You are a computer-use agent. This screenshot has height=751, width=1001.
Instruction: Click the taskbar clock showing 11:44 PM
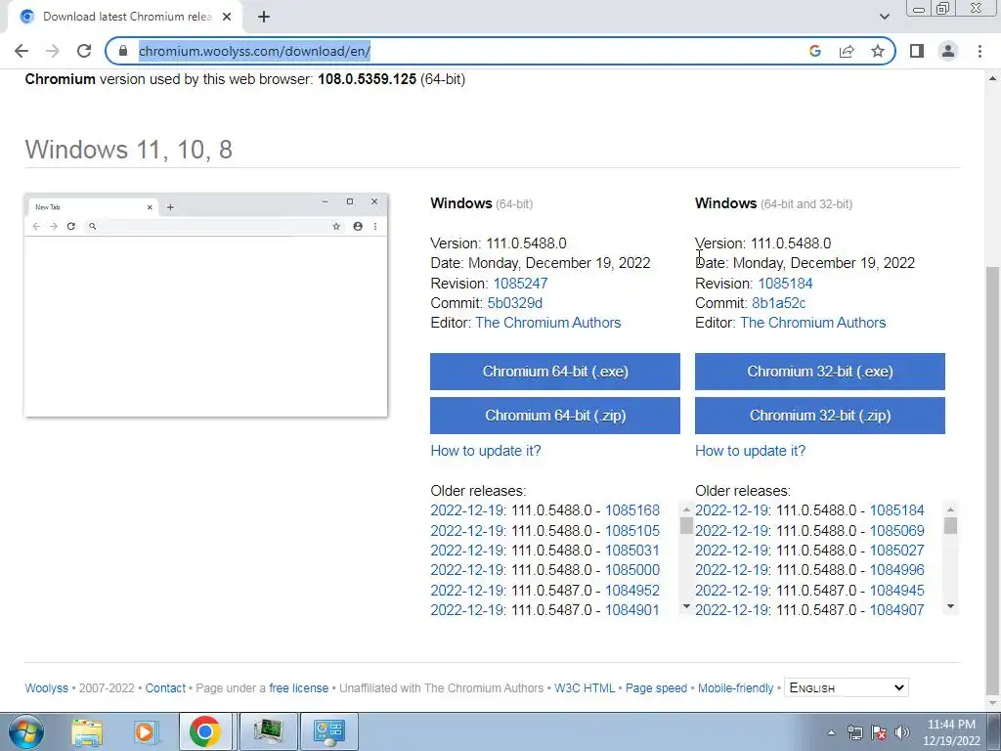click(951, 732)
